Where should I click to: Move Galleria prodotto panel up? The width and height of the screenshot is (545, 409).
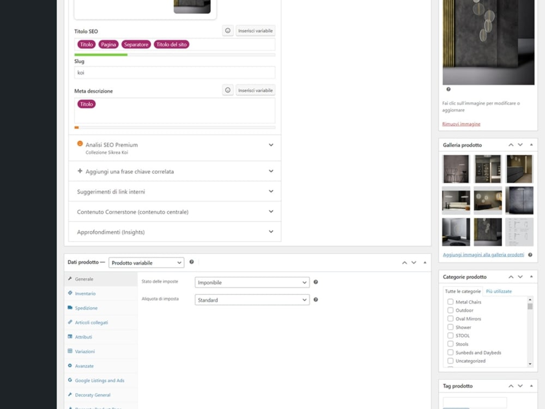point(511,145)
